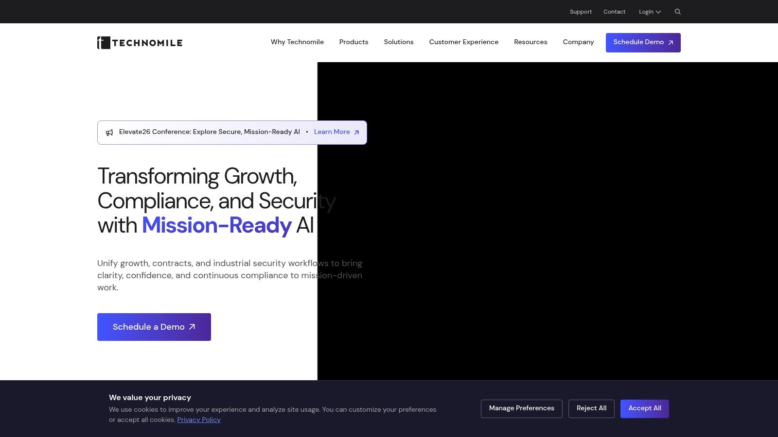778x437 pixels.
Task: Open the Customer Experience menu
Action: coord(463,42)
